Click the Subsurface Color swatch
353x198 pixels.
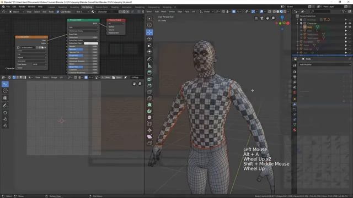click(x=90, y=43)
